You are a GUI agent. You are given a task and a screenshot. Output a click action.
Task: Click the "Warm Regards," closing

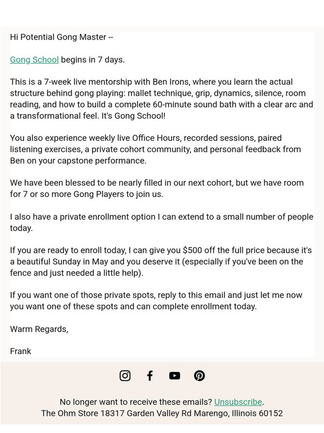coord(39,329)
